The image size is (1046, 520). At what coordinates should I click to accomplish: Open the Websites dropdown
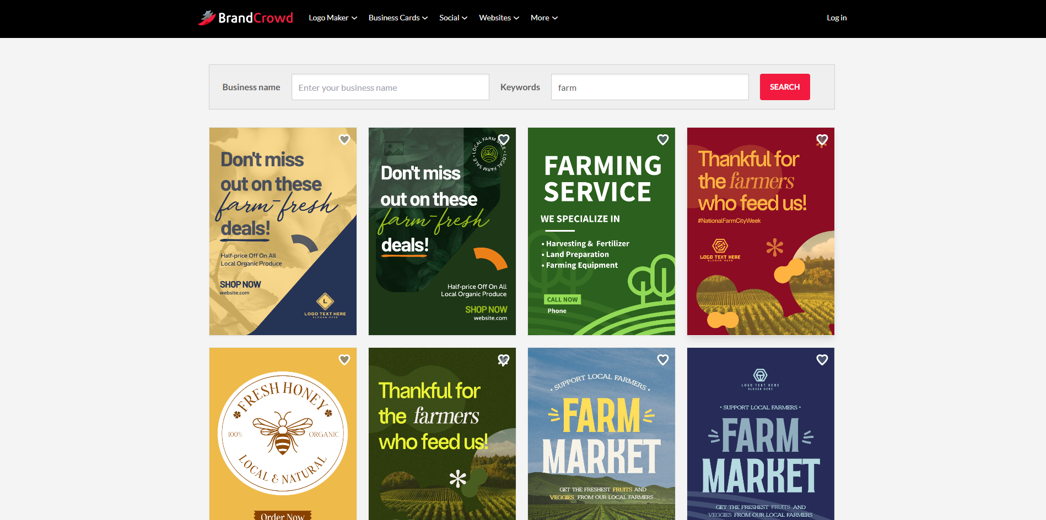498,18
